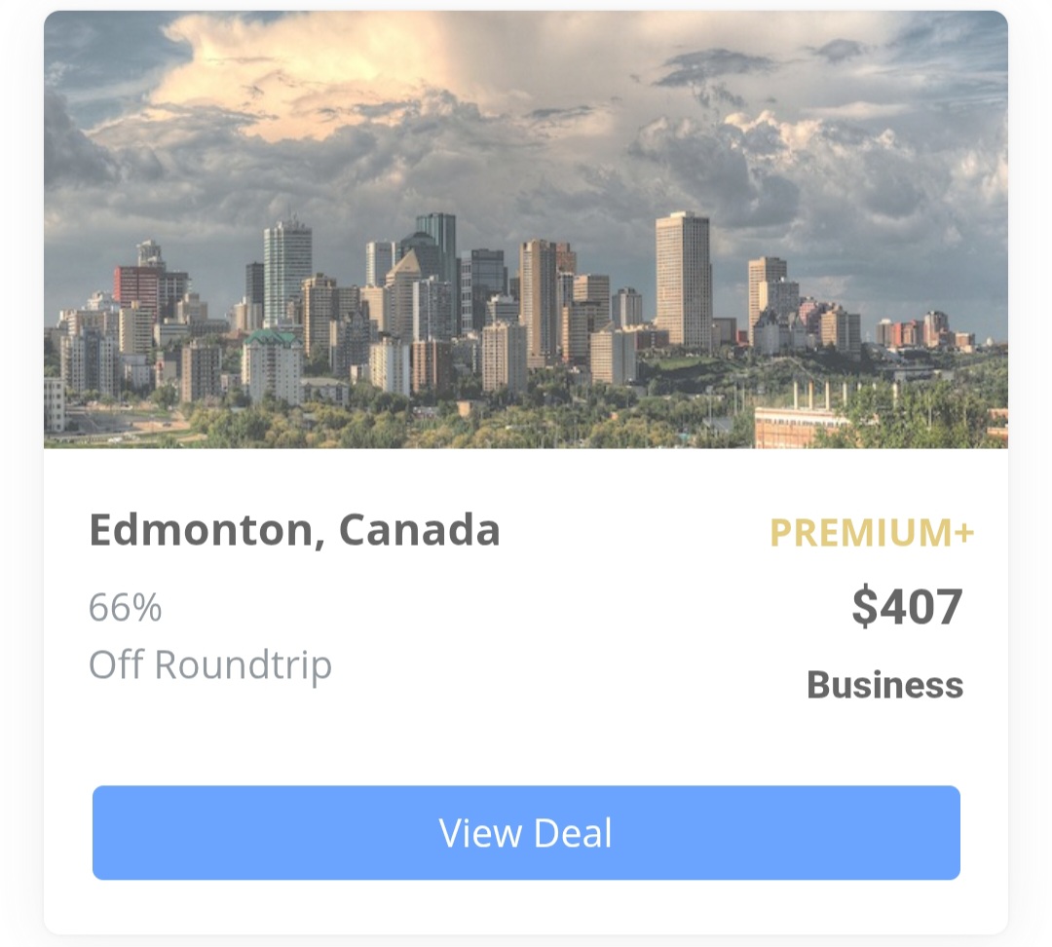This screenshot has height=947, width=1052.
Task: Open the Edmonton skyline photo
Action: click(526, 230)
